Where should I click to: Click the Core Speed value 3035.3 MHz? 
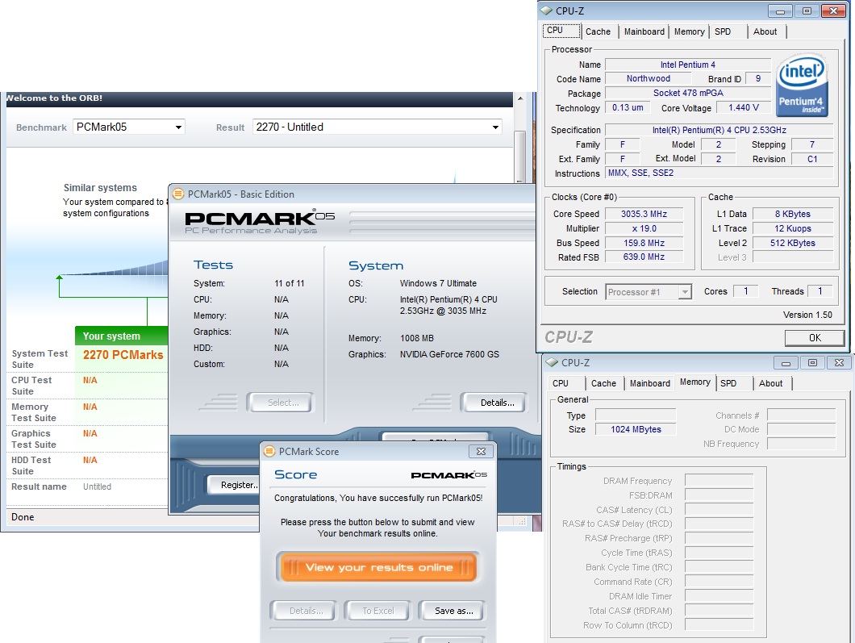644,214
